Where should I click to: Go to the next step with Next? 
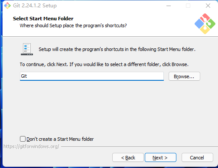160,158
